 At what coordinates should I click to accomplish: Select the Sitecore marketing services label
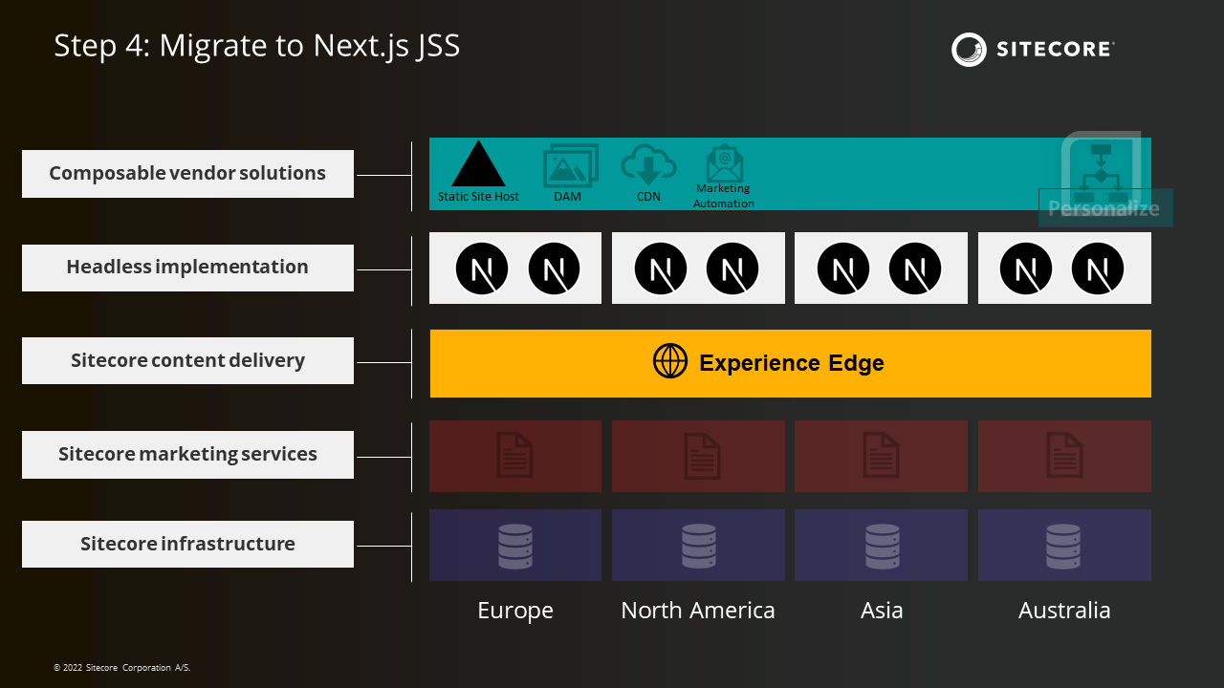pyautogui.click(x=187, y=455)
